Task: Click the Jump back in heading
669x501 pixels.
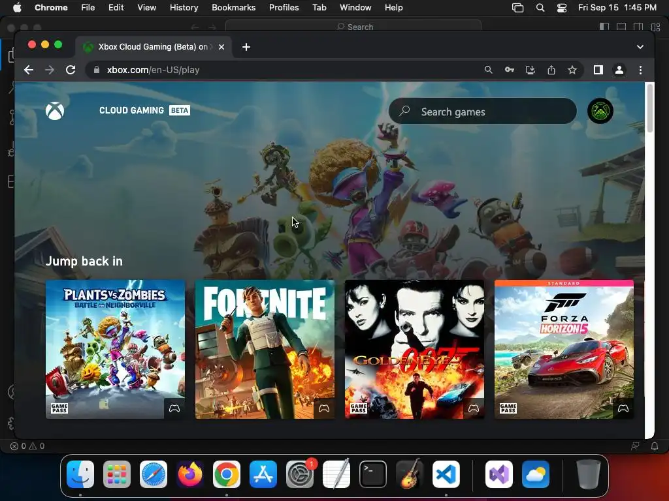Action: [x=84, y=261]
